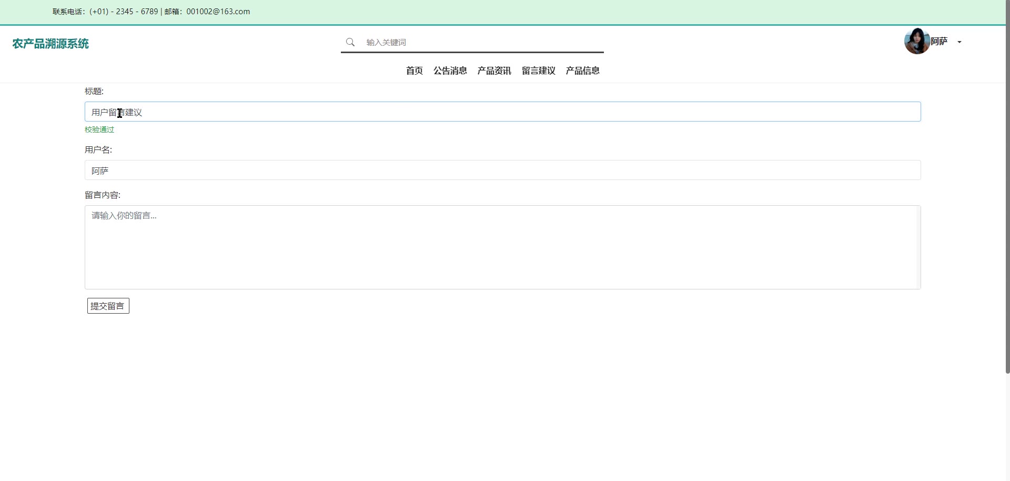The height and width of the screenshot is (481, 1010).
Task: Click the 阿萨 username beside avatar
Action: pos(939,41)
